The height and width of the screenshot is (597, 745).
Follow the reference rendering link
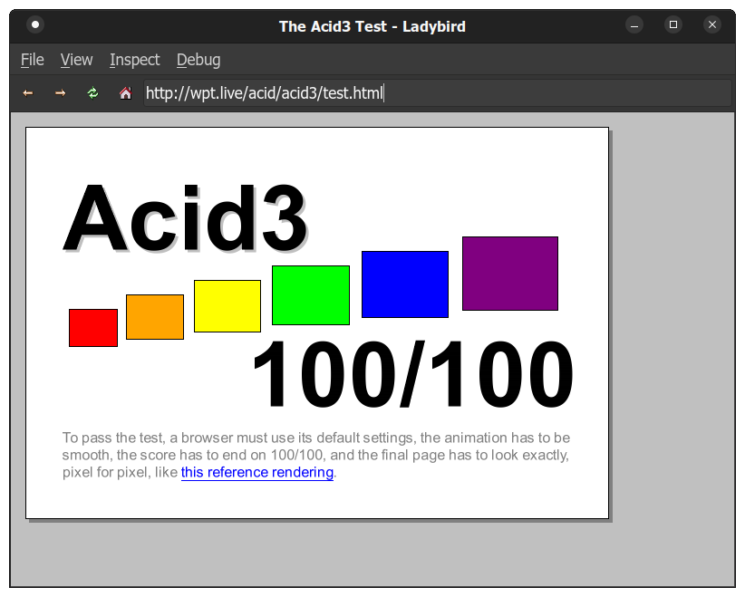(x=256, y=472)
